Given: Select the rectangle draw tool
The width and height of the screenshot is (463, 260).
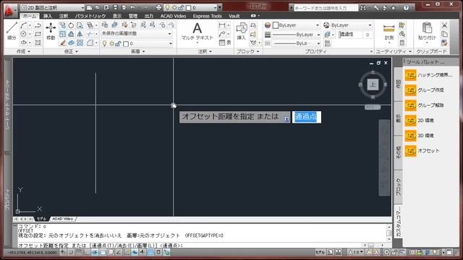Looking at the screenshot, I should pos(38,34).
